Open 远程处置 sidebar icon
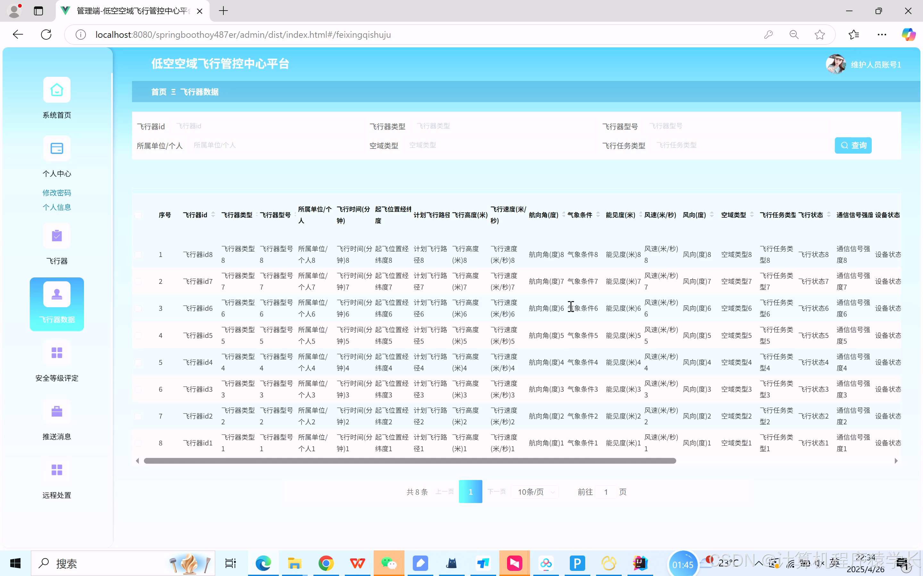 57,470
